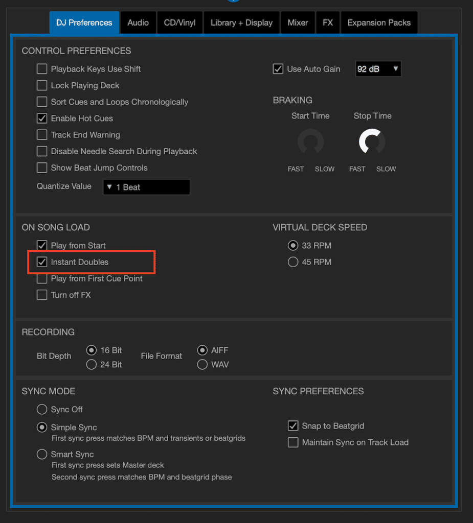Select 45 RPM virtual deck speed
This screenshot has height=523, width=473.
(292, 261)
